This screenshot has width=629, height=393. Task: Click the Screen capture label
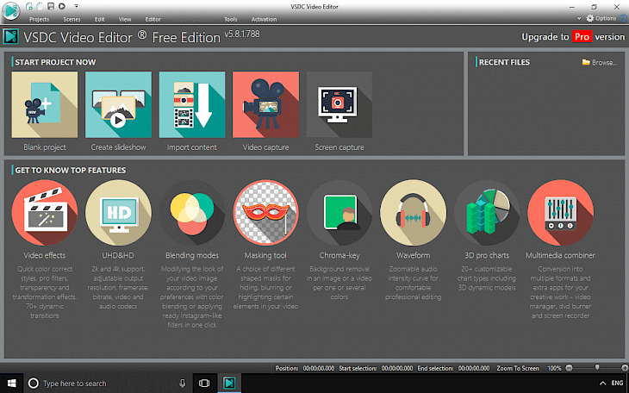(x=339, y=147)
